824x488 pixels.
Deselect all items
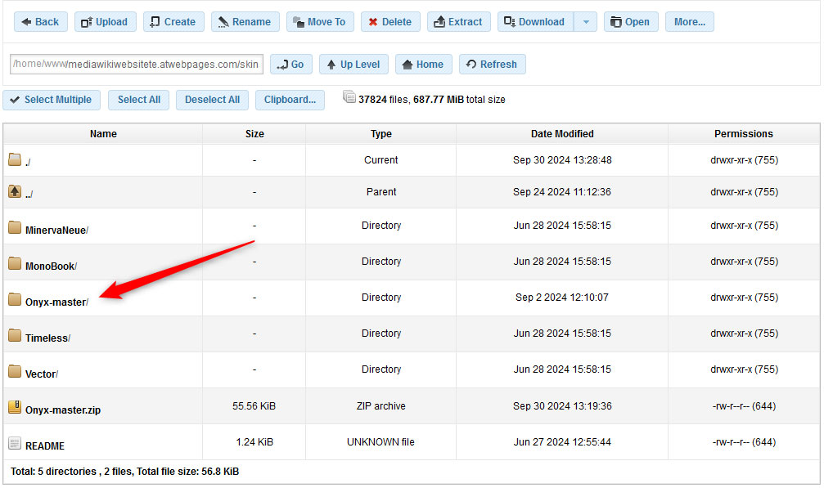click(x=211, y=99)
